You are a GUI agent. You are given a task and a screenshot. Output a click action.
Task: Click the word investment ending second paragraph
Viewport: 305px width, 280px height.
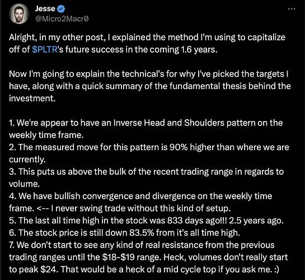(x=32, y=98)
